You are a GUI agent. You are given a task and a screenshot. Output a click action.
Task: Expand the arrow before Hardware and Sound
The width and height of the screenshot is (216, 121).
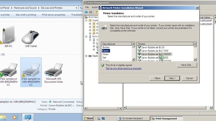click(11, 8)
